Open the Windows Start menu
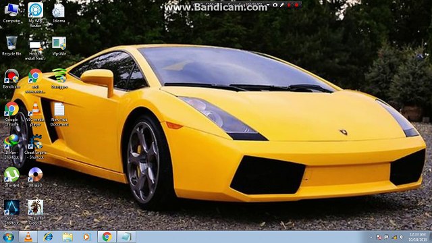The image size is (432, 243). click(8, 237)
